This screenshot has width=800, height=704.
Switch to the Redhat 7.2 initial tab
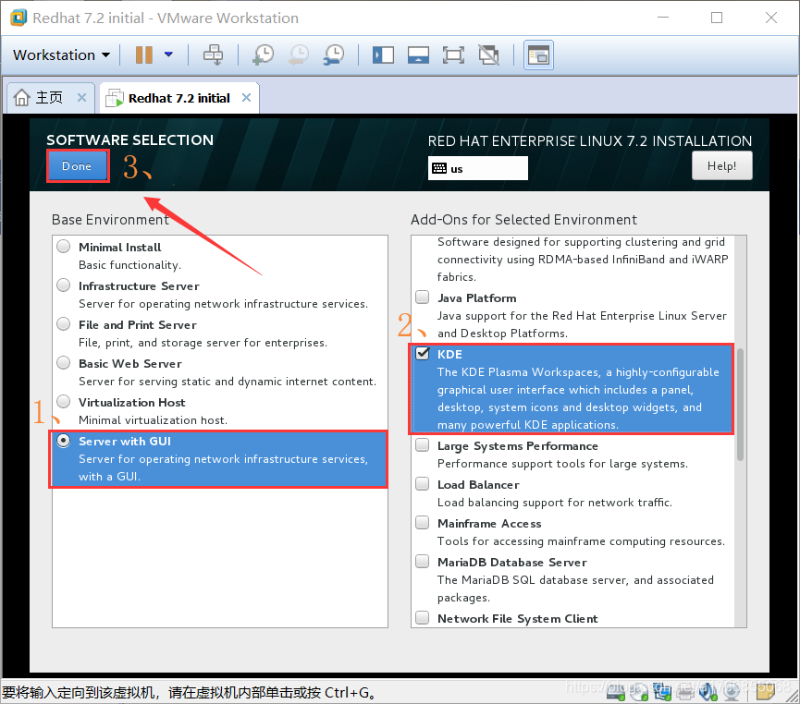[x=179, y=98]
